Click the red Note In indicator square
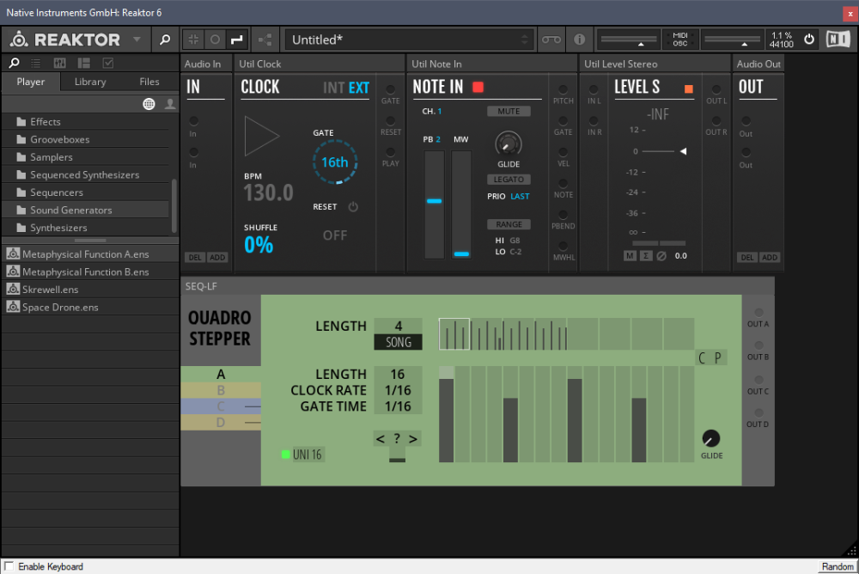This screenshot has width=859, height=574. (x=478, y=87)
